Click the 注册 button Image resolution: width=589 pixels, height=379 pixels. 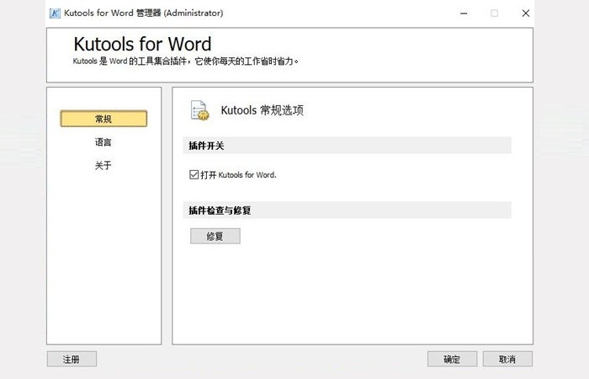(x=72, y=359)
